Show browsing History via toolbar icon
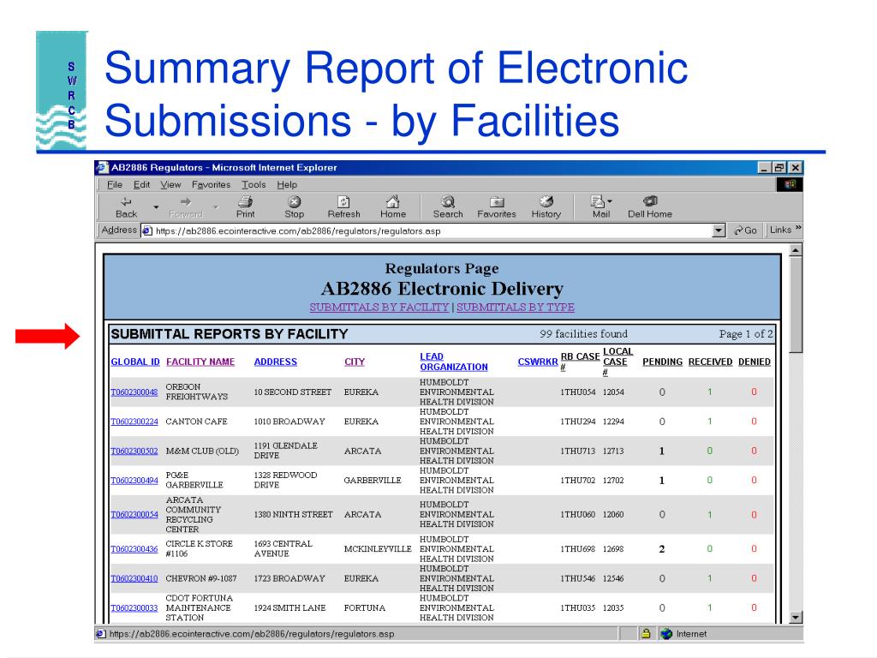Viewport: 877px width, 658px height. tap(546, 201)
